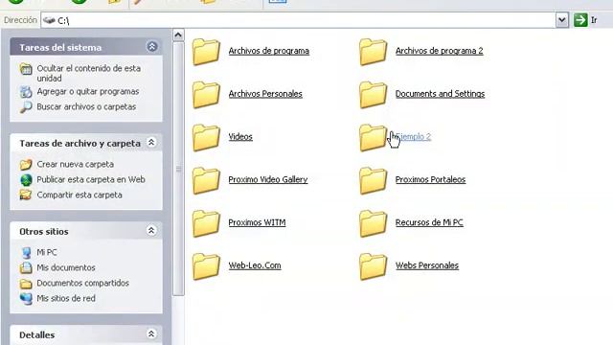Click the magnifier icon for Buscar archivos
This screenshot has height=345, width=613.
26,106
